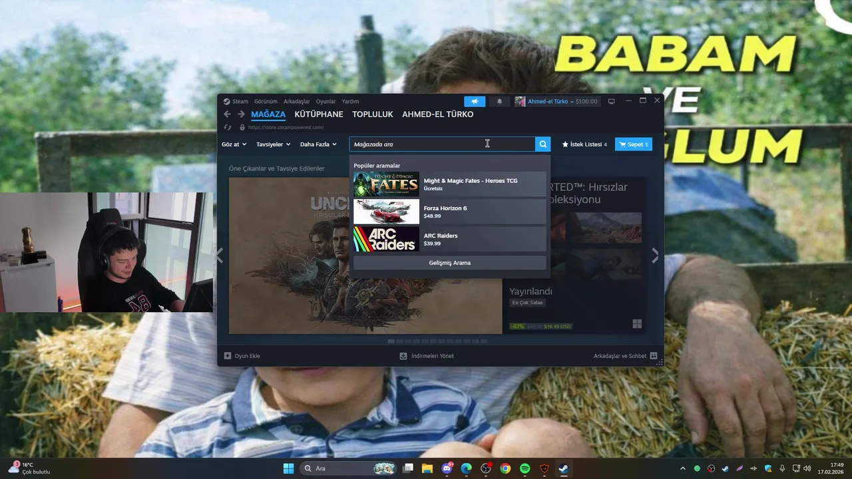Click the Oyun Ekle plus icon
The height and width of the screenshot is (479, 852).
[x=228, y=356]
